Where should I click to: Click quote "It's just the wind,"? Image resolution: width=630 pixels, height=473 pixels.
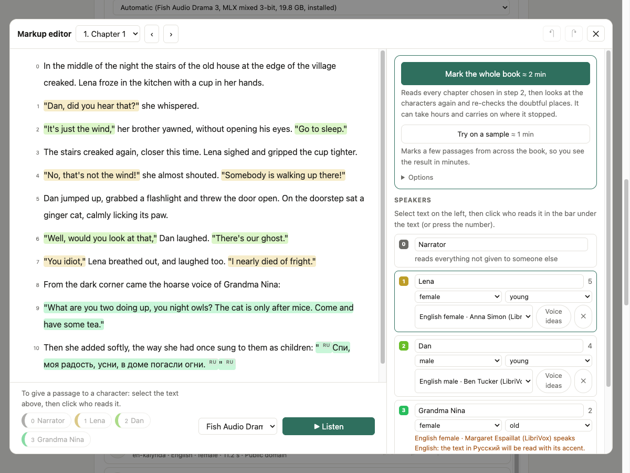coord(79,129)
